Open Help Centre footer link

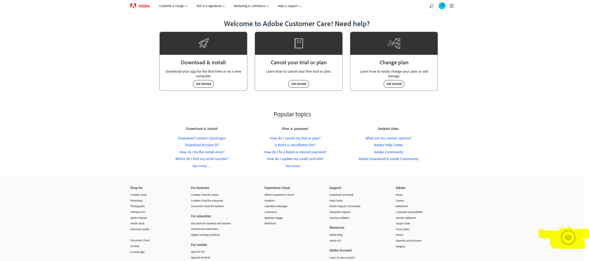click(336, 201)
